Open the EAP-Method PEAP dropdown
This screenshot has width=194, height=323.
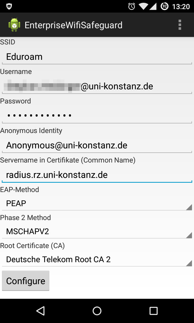coord(97,203)
